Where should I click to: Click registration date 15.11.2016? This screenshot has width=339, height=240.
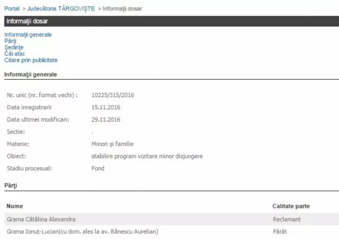(x=106, y=107)
